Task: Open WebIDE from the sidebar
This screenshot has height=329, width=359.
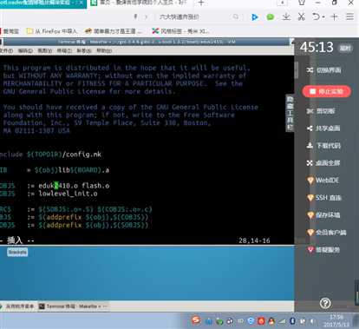Action: 323,181
